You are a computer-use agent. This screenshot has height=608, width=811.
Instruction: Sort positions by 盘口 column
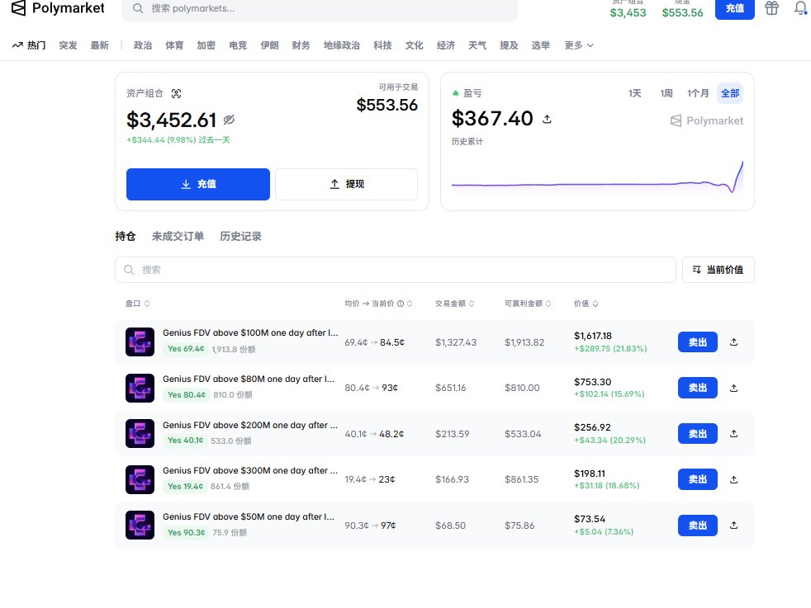[x=138, y=304]
